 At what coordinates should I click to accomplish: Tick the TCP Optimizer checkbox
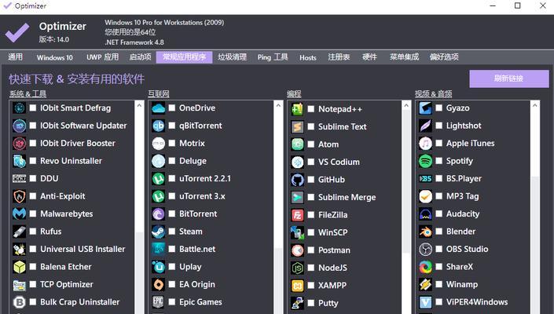click(x=33, y=284)
